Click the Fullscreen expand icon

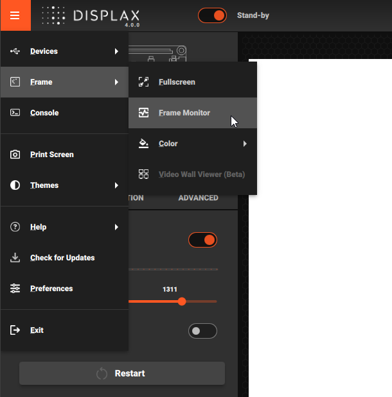pos(144,82)
